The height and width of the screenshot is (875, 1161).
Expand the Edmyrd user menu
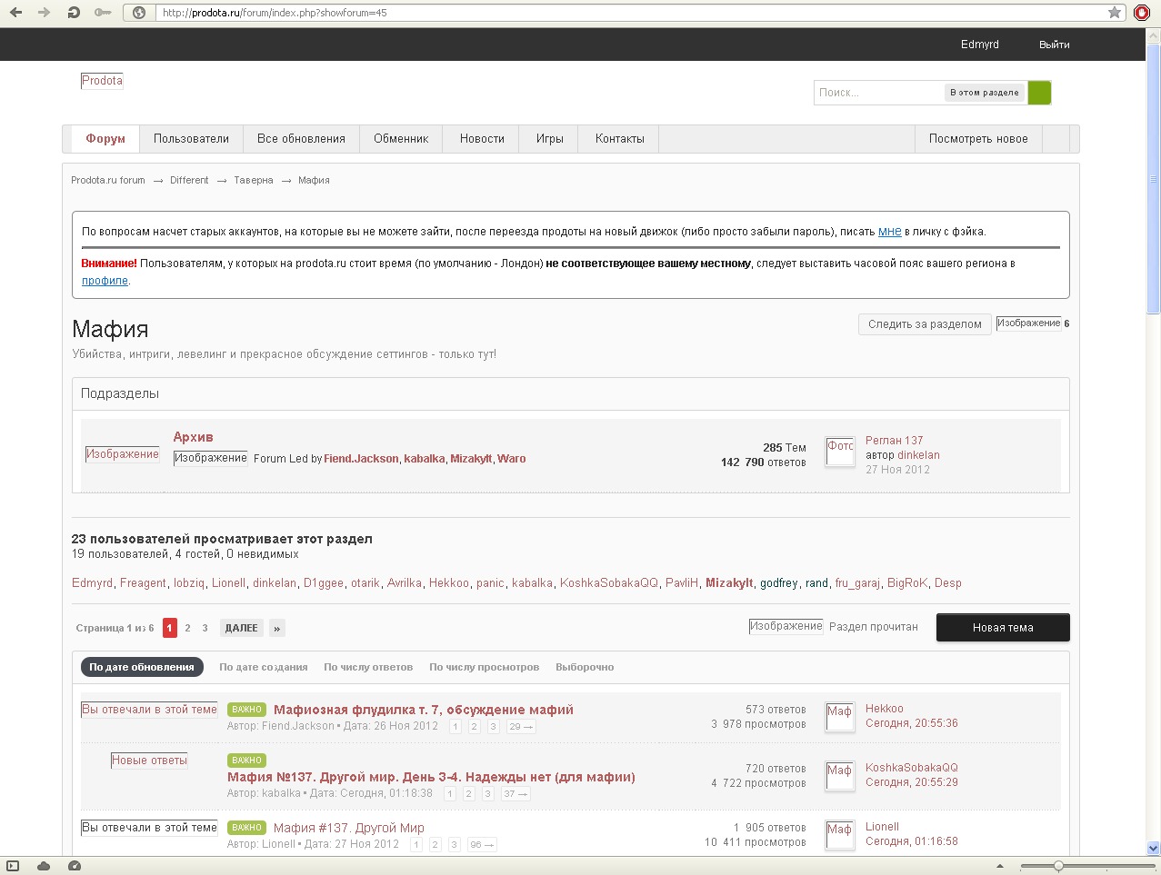point(979,45)
